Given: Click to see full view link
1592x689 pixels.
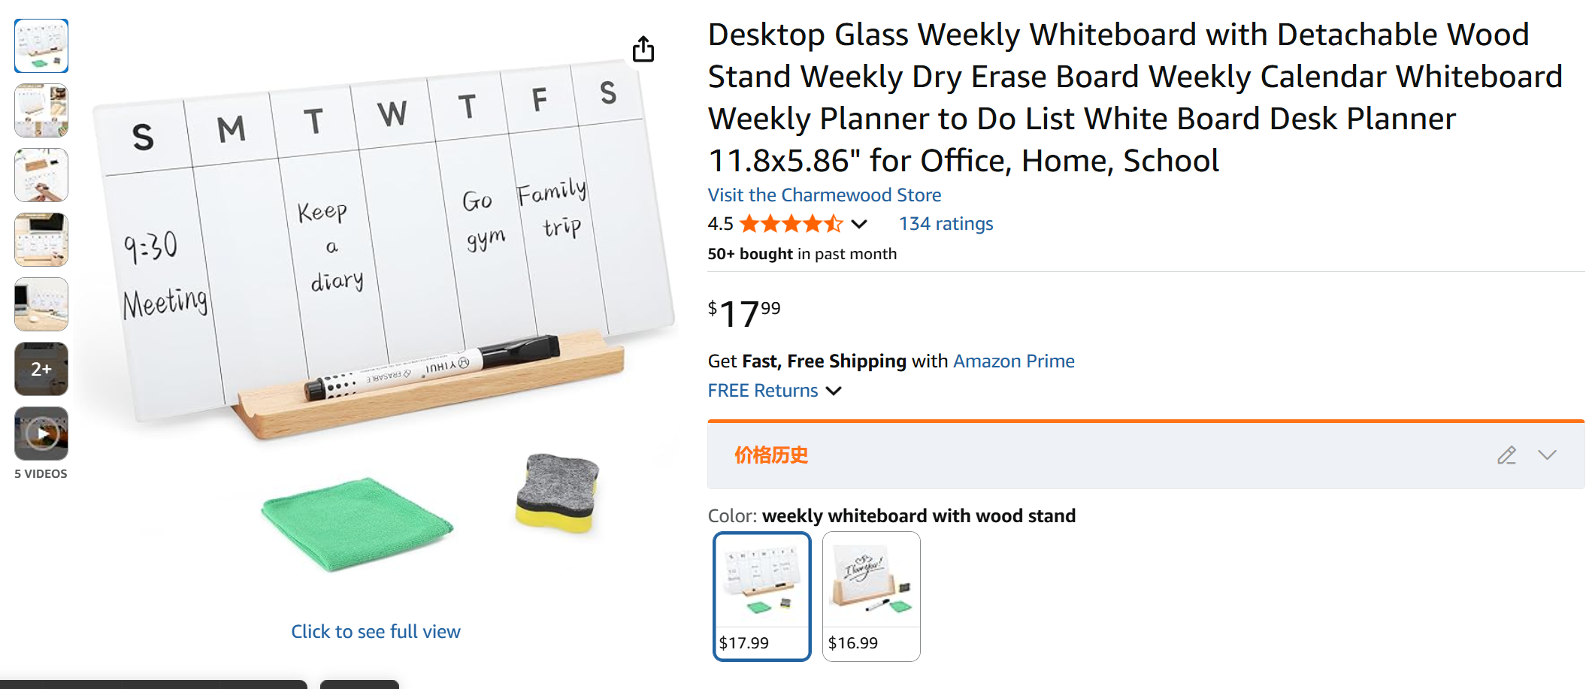Looking at the screenshot, I should (376, 632).
